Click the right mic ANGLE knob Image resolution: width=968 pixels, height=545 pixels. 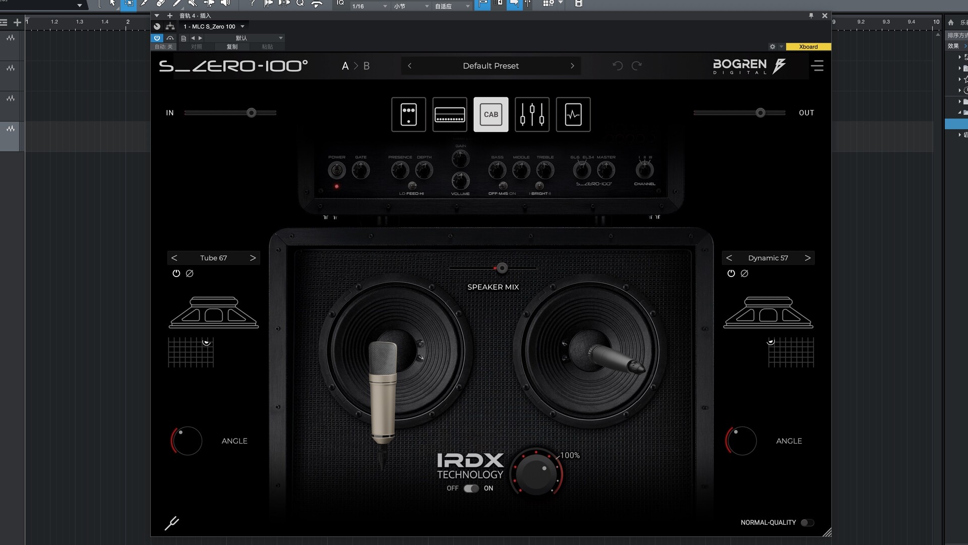click(x=741, y=441)
